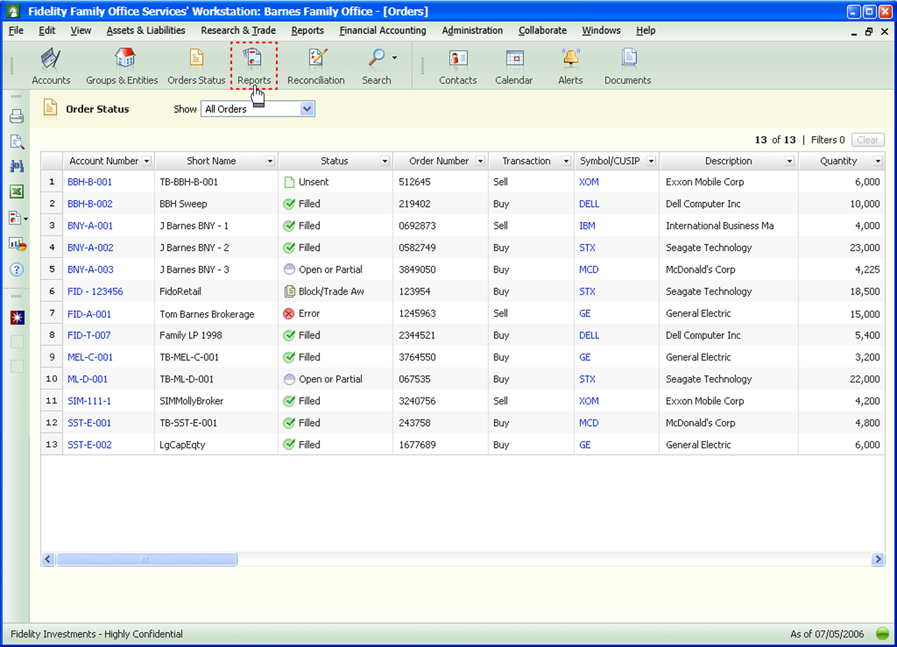Click the horizontal scrollbar right arrow
Viewport: 897px width, 647px height.
click(878, 559)
